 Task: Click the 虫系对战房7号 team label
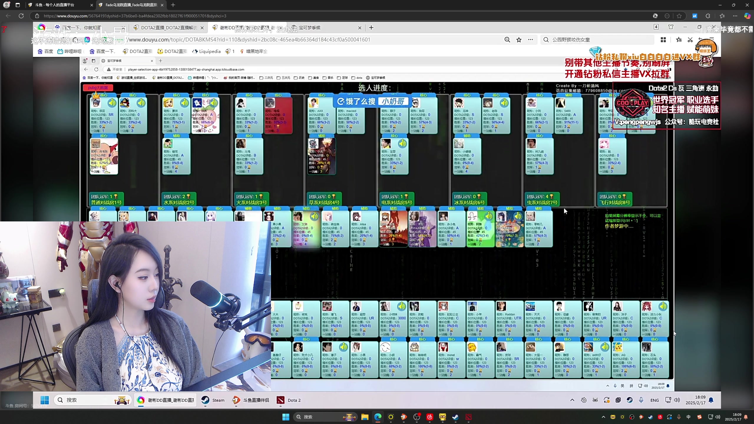(542, 203)
